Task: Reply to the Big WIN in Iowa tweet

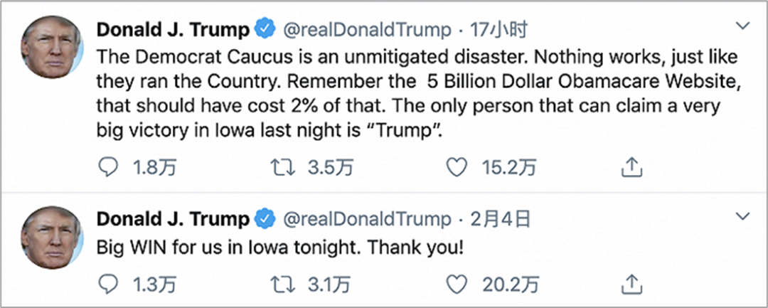Action: click(x=108, y=284)
